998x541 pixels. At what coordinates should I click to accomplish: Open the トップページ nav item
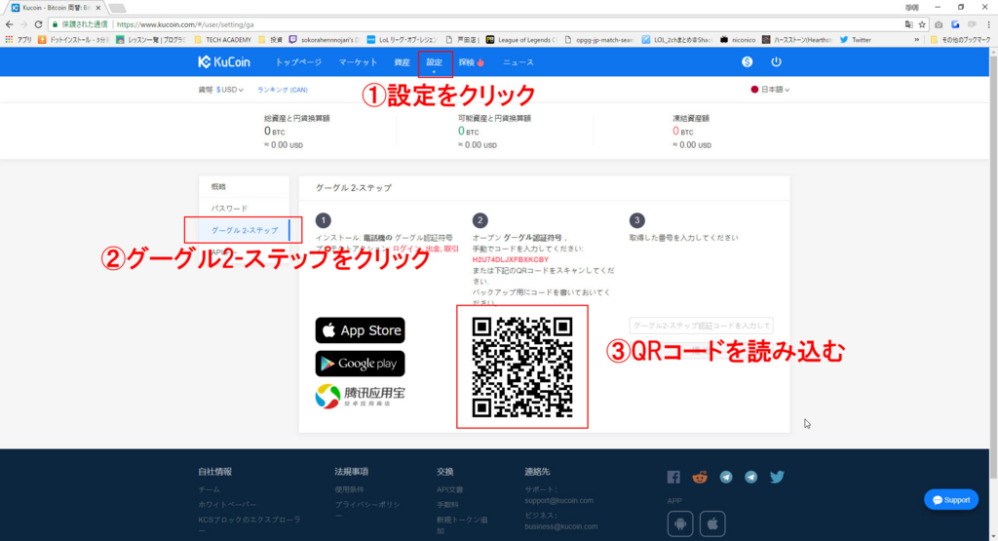coord(298,62)
